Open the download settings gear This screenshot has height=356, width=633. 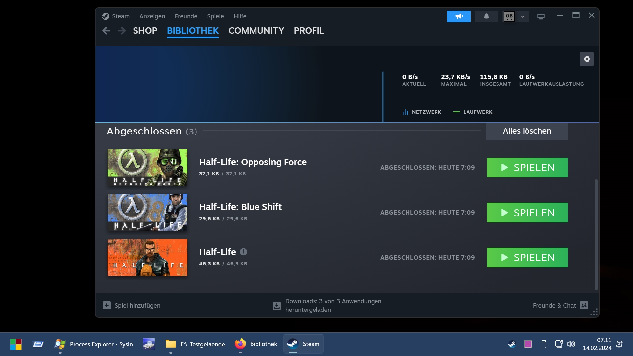[x=587, y=59]
